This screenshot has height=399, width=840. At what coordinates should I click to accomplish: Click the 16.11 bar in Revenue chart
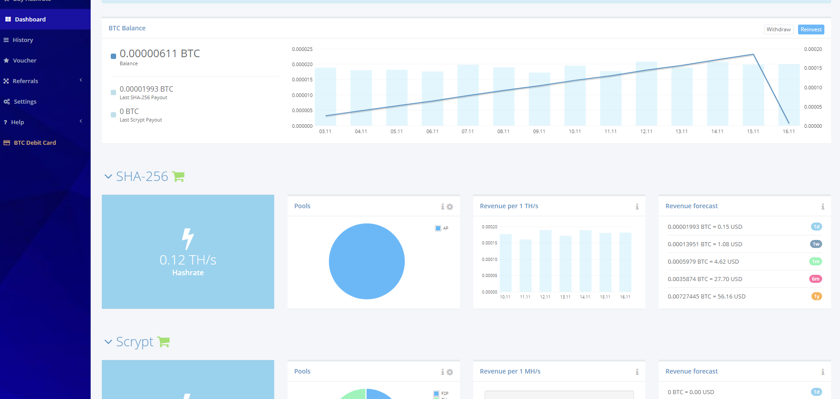click(x=625, y=262)
